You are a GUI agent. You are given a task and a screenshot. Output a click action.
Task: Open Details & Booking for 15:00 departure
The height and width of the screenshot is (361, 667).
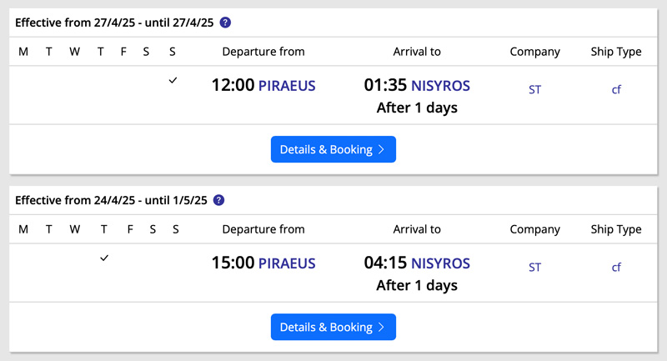click(x=333, y=327)
